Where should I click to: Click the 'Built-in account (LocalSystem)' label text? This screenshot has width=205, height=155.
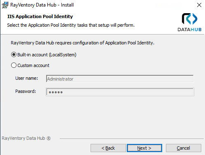click(x=47, y=55)
